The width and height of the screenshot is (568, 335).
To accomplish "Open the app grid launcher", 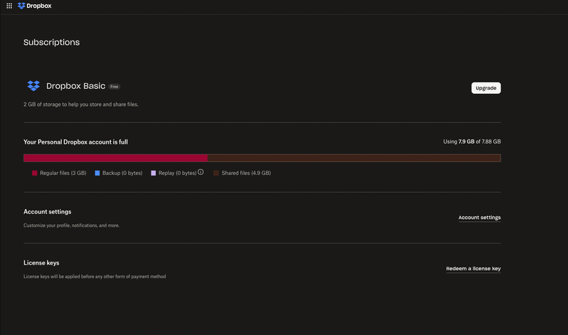I will point(9,6).
